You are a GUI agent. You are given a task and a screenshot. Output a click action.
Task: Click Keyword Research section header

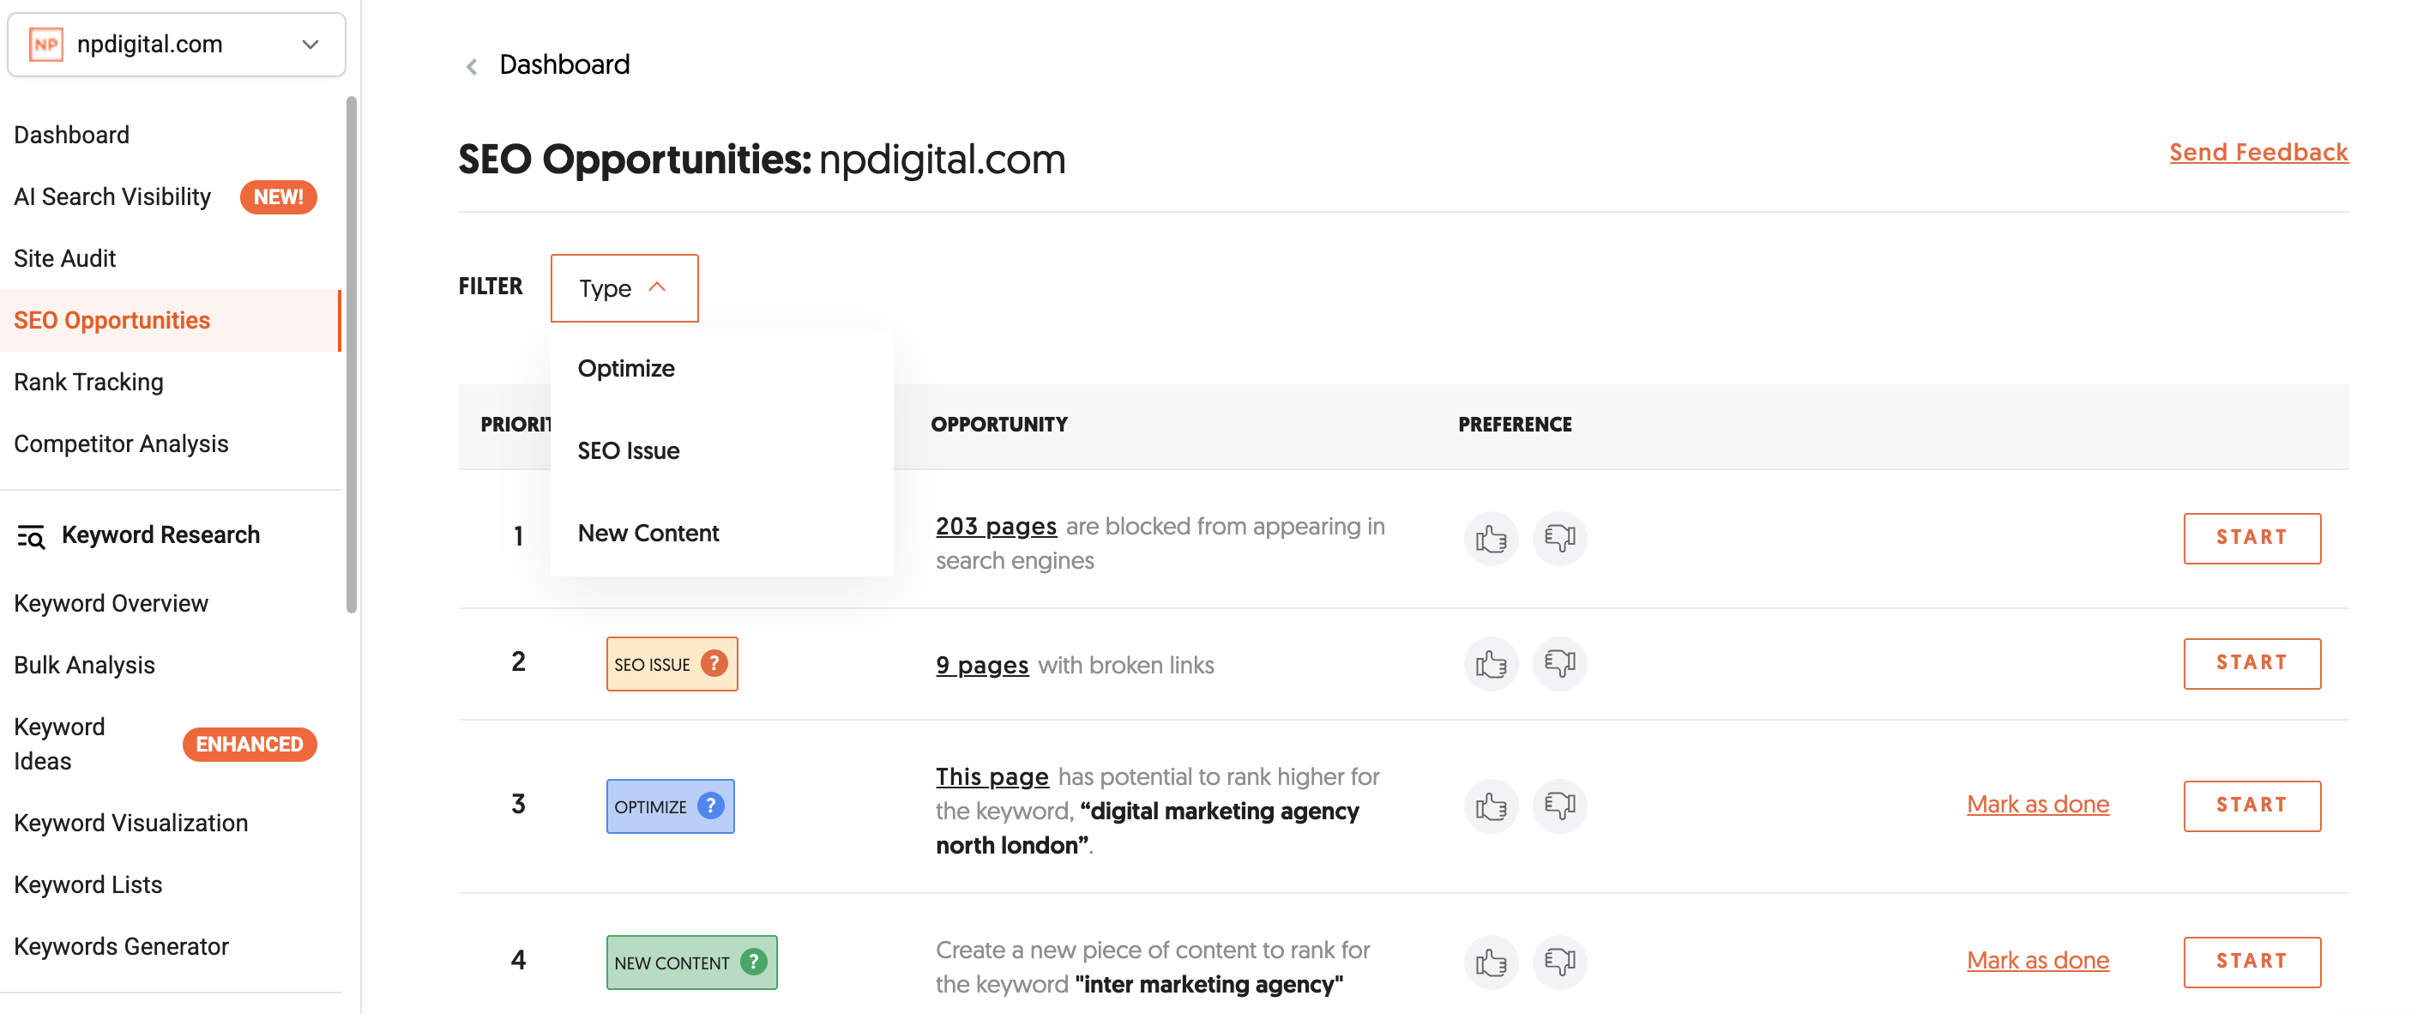(160, 535)
